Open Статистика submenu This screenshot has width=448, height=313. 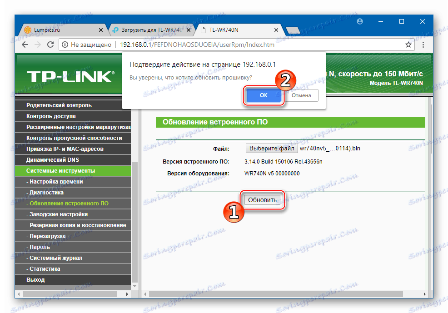click(x=73, y=269)
